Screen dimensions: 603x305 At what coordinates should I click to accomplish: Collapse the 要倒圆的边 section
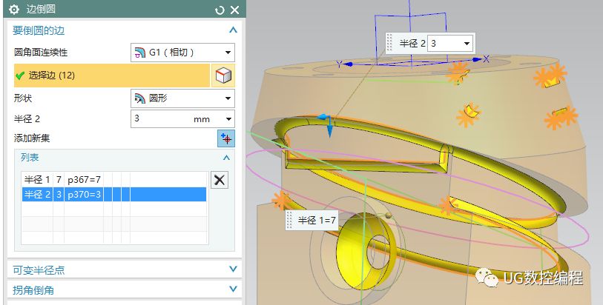pyautogui.click(x=233, y=30)
